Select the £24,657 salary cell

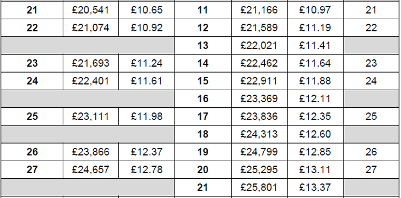[91, 169]
